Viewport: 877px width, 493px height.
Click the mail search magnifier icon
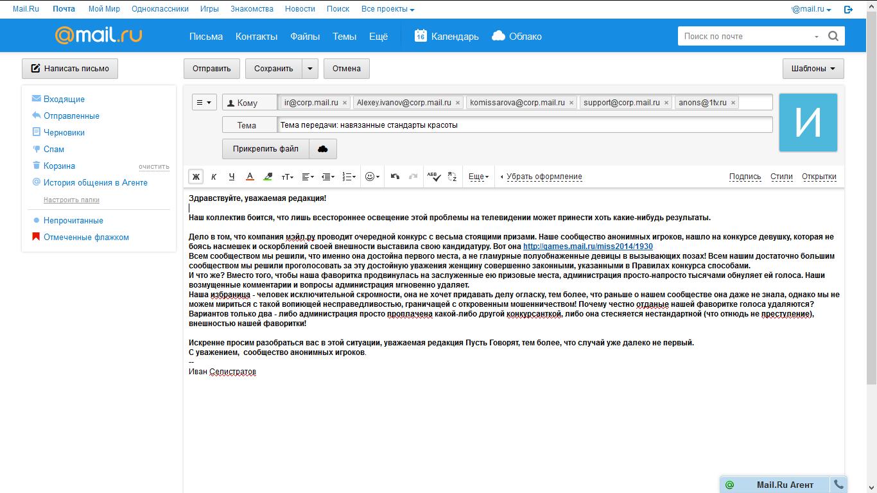coord(833,37)
